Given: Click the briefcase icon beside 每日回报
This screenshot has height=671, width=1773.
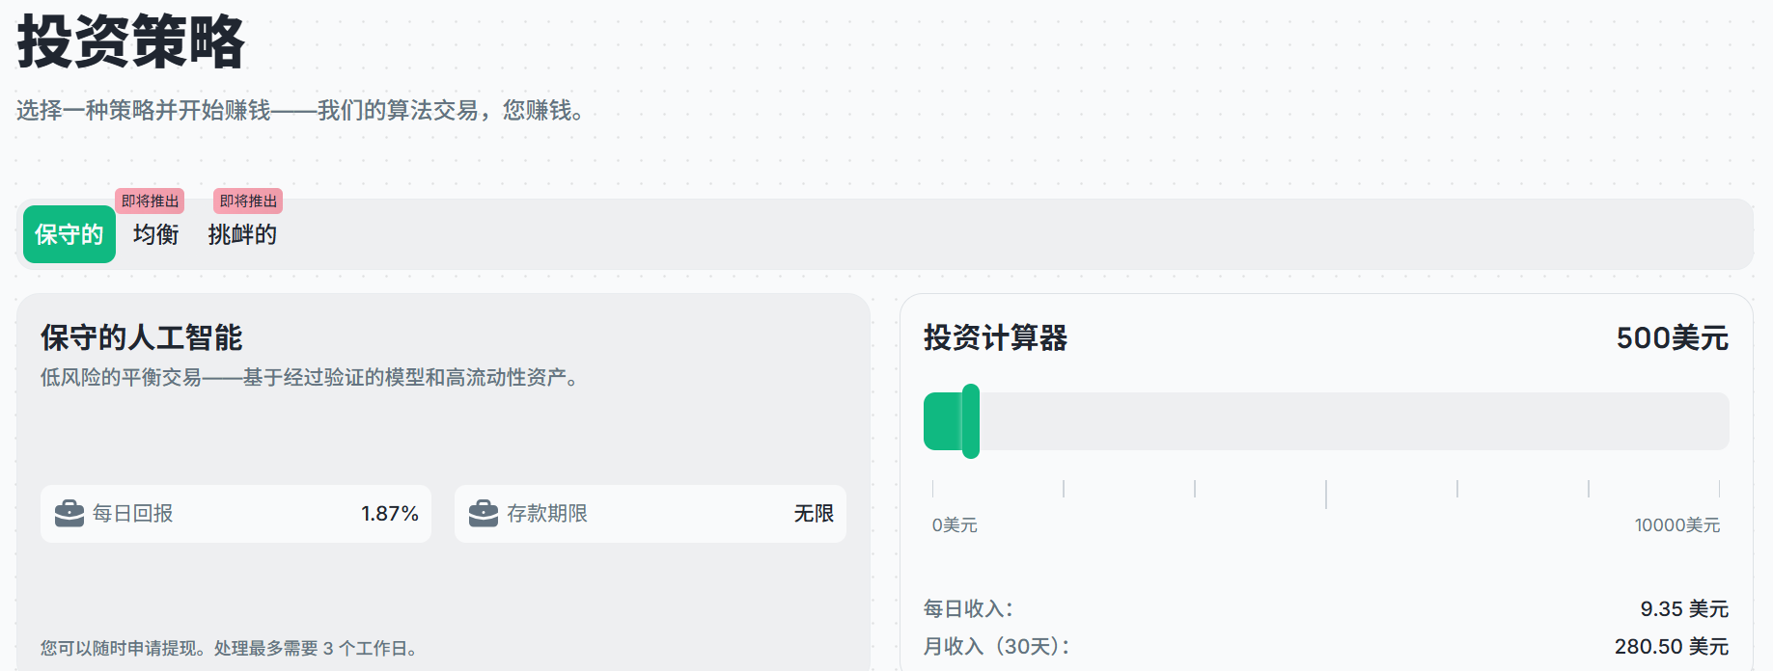Looking at the screenshot, I should tap(69, 514).
